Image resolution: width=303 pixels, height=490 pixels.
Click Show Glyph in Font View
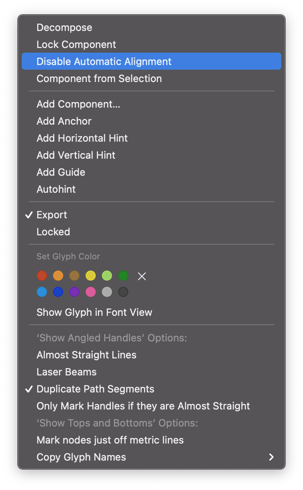tap(94, 313)
